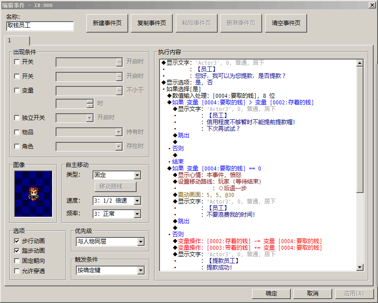The image size is (378, 303).
Task: Uncheck the 步行动画 option
Action: 17,241
